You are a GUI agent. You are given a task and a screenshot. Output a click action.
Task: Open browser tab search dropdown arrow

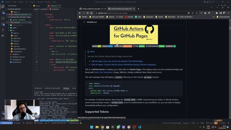pos(212,8)
